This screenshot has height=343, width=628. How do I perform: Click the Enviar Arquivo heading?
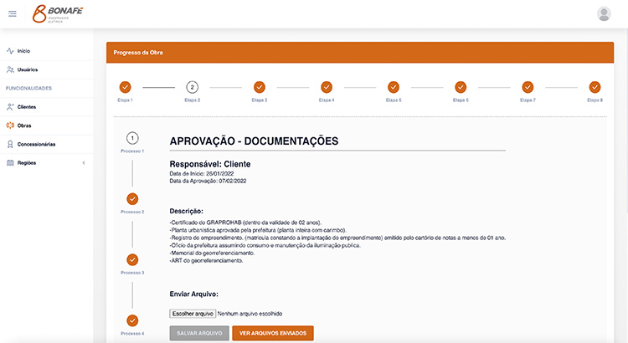pyautogui.click(x=194, y=294)
